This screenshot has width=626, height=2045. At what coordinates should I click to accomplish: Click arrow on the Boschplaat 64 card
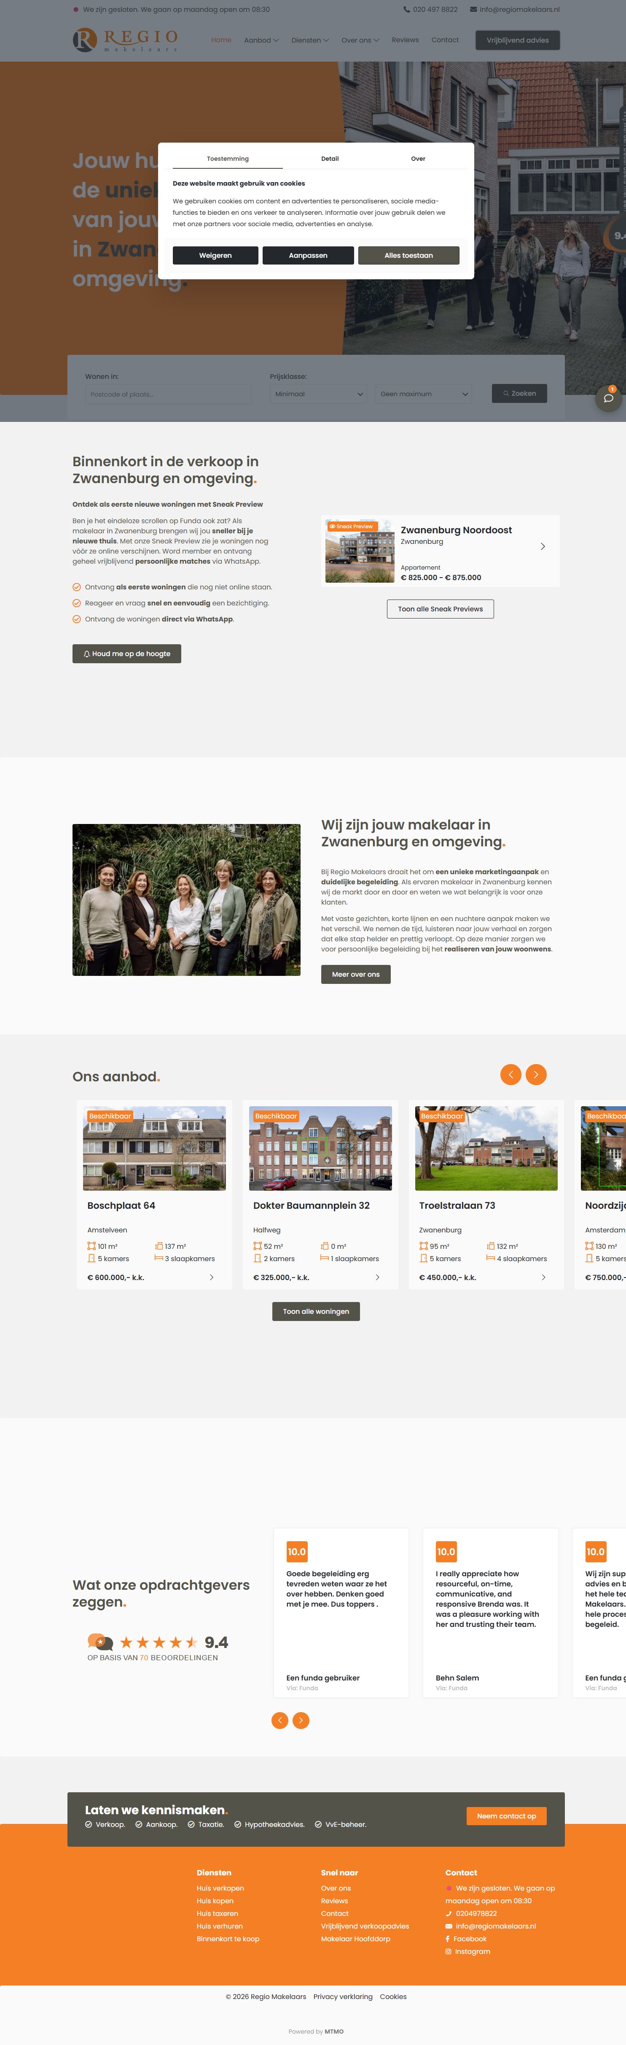pyautogui.click(x=211, y=1277)
